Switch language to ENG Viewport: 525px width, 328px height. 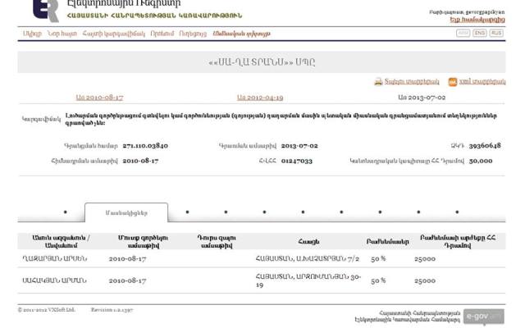(480, 33)
